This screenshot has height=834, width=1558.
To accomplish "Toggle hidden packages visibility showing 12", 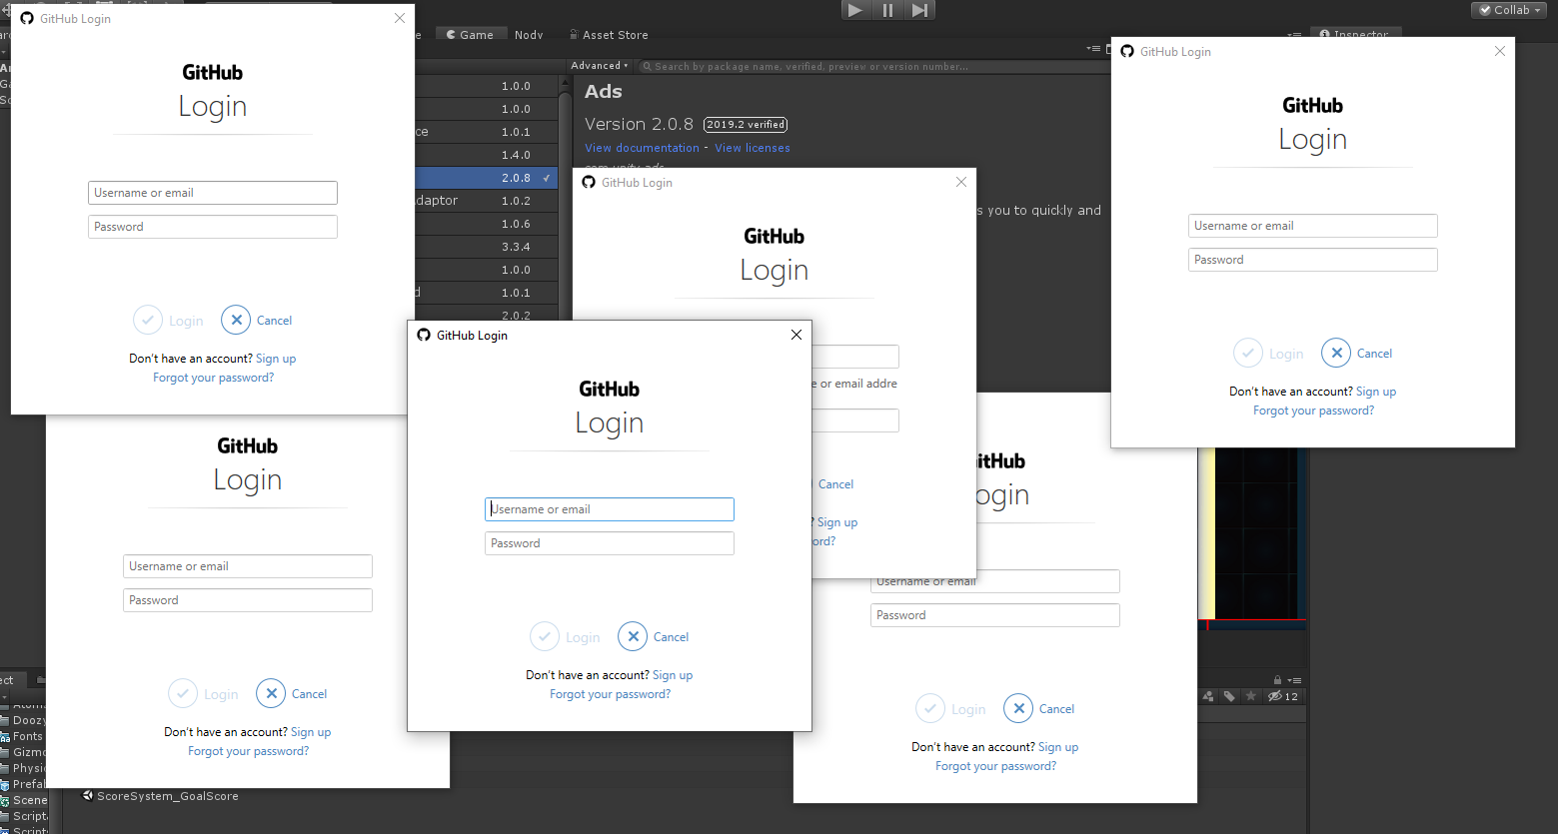I will pyautogui.click(x=1283, y=696).
